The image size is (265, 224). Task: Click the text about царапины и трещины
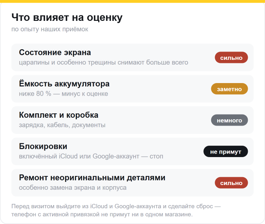[103, 62]
